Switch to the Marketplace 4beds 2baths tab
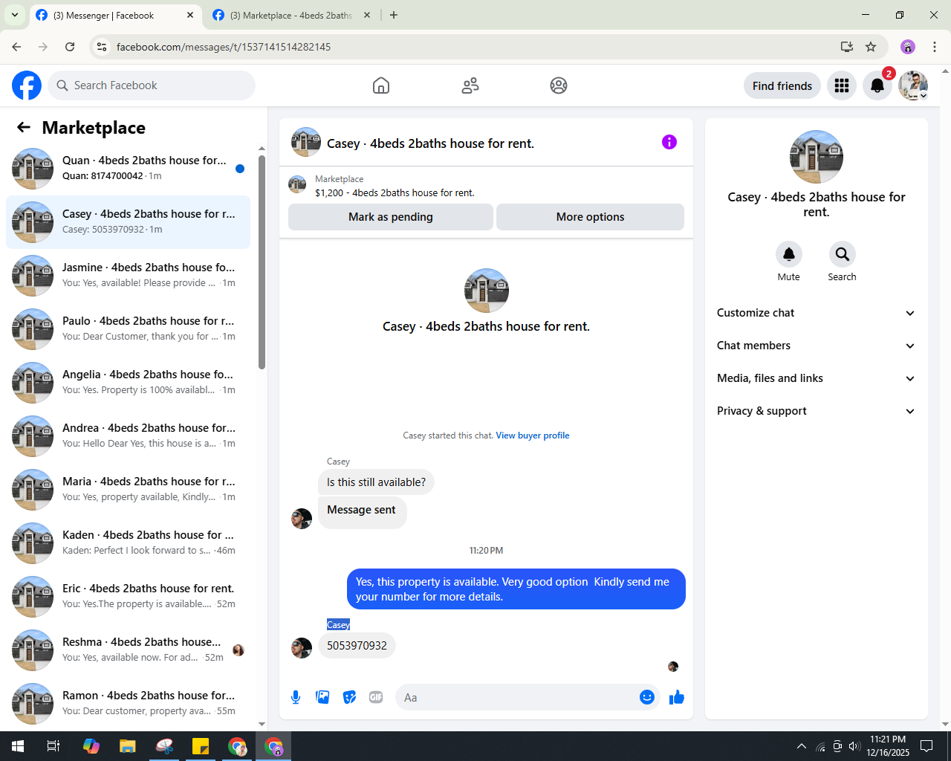This screenshot has width=951, height=761. point(291,15)
